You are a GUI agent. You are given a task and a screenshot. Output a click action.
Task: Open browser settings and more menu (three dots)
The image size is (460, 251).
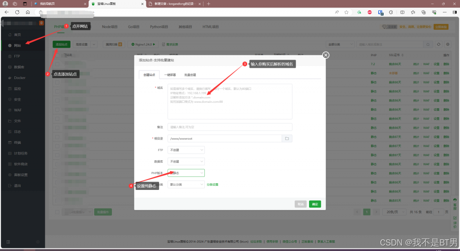444,12
